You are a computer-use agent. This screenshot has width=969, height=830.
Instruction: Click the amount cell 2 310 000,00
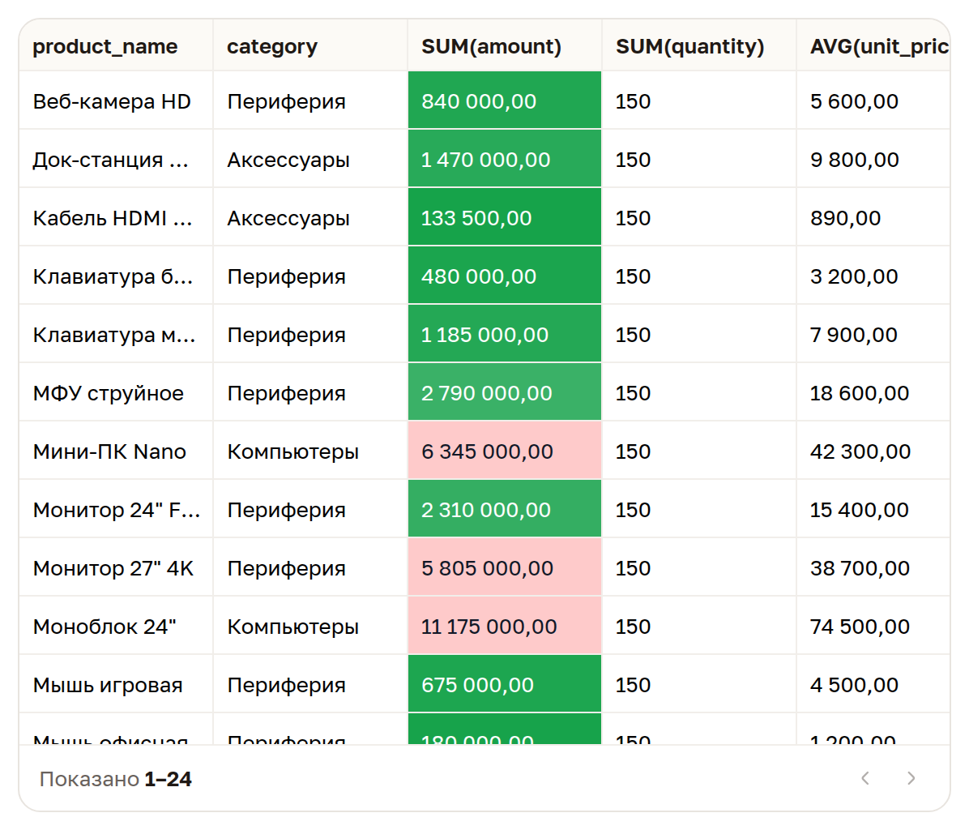pos(504,509)
